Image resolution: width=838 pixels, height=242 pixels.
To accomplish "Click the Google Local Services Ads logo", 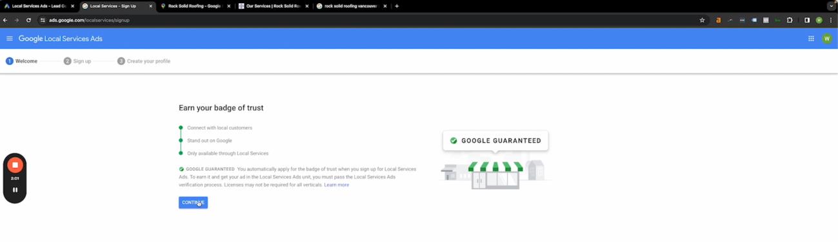I will [61, 39].
